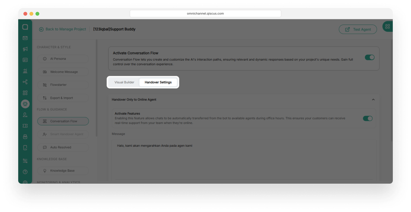Screen dimensions: 411x212
Task: Select the highlighted AI agent icon in sidebar
Action: [x=25, y=104]
